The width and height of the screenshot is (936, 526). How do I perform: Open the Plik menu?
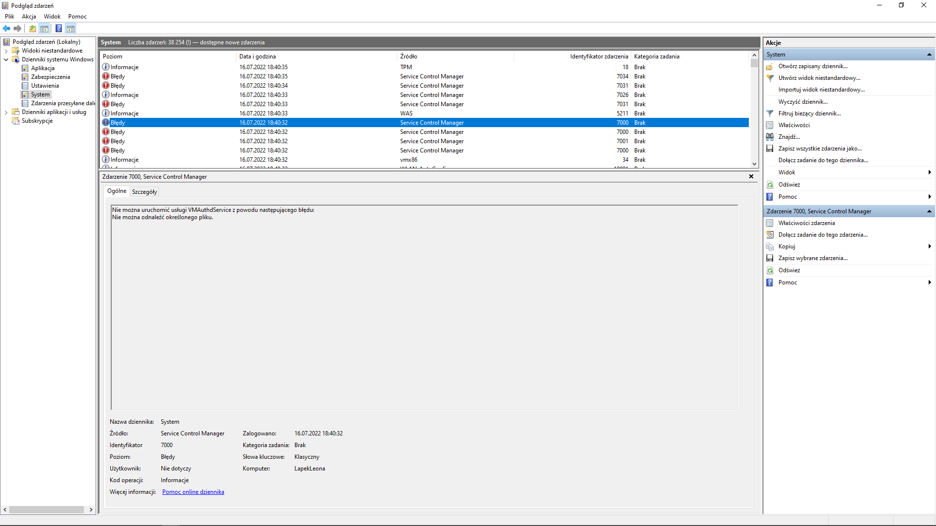pos(9,17)
